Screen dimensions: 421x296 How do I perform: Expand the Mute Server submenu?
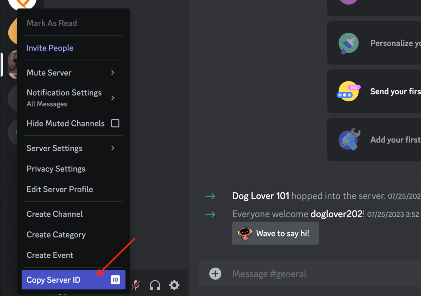pyautogui.click(x=112, y=72)
